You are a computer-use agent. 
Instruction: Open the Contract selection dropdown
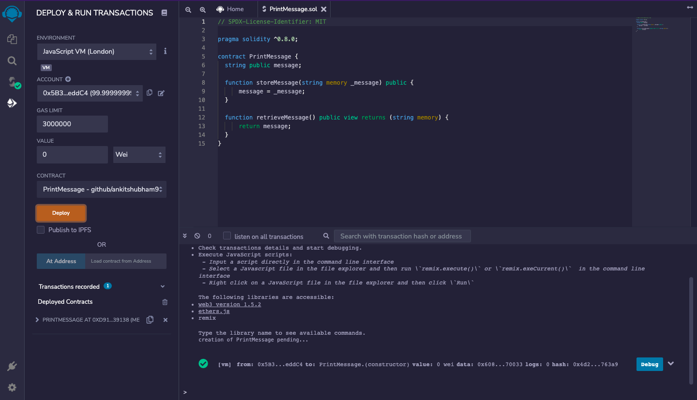(102, 189)
